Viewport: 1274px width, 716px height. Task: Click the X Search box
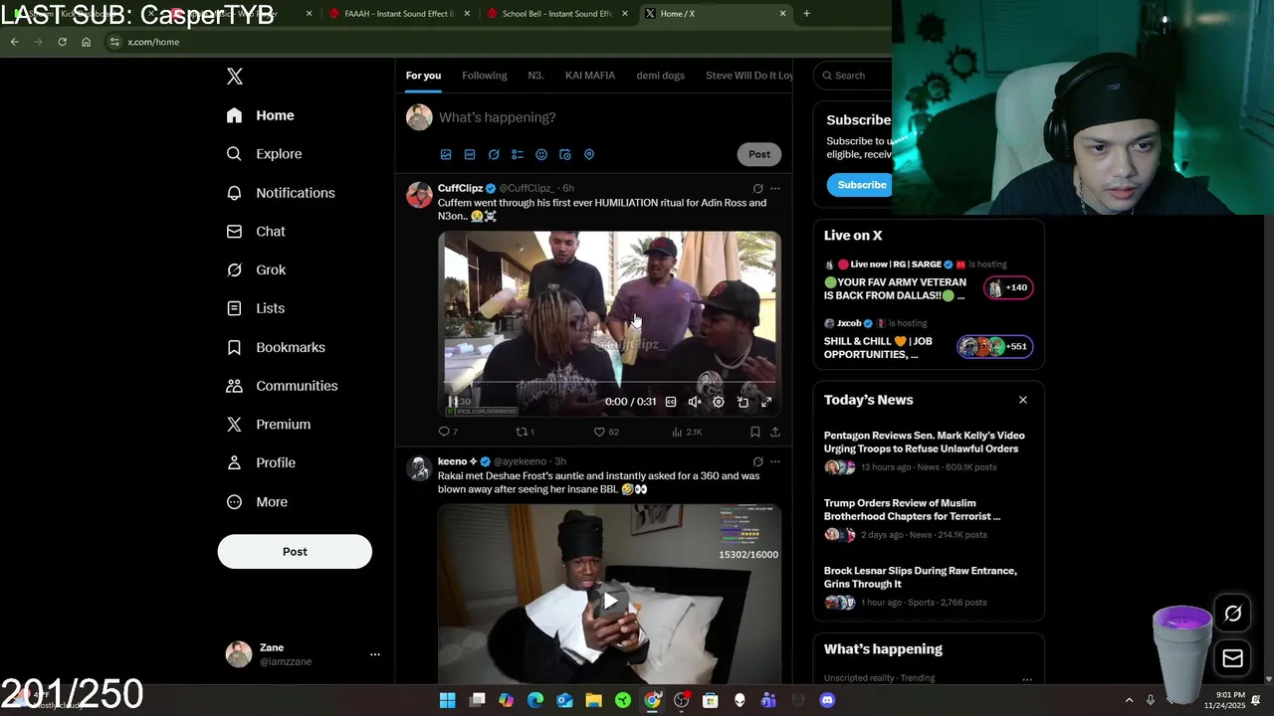(852, 76)
